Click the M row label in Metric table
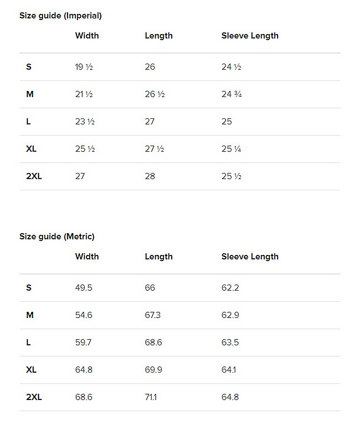The width and height of the screenshot is (364, 424). (x=30, y=315)
